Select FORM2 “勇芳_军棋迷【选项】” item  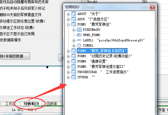click(102, 51)
